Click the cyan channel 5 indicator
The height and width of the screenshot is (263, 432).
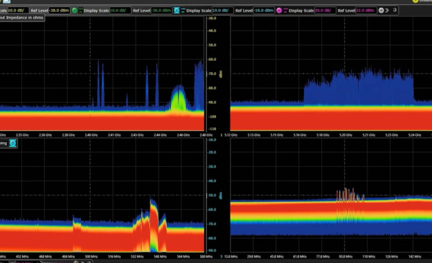point(177,10)
